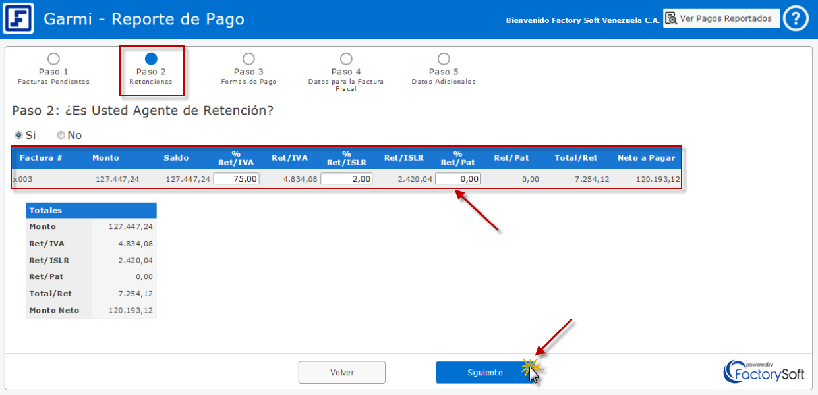Select the Paso 2 Retenciones step
The image size is (818, 395).
(x=151, y=59)
